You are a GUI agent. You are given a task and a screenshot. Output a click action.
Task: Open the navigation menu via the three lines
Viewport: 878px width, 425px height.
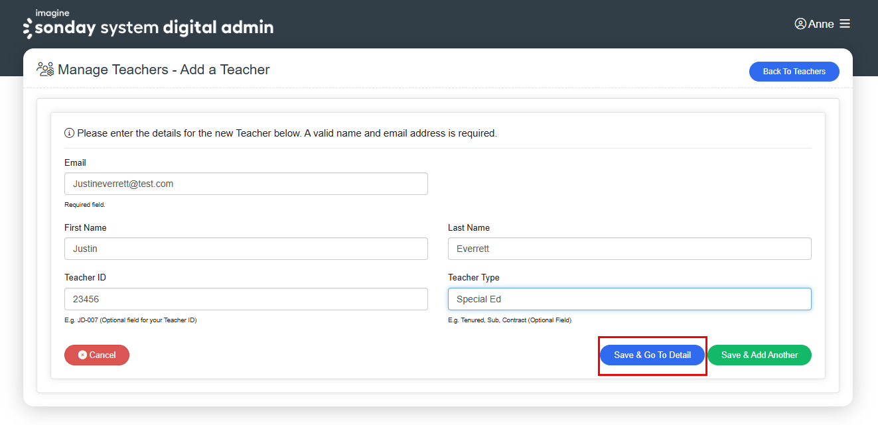point(845,23)
